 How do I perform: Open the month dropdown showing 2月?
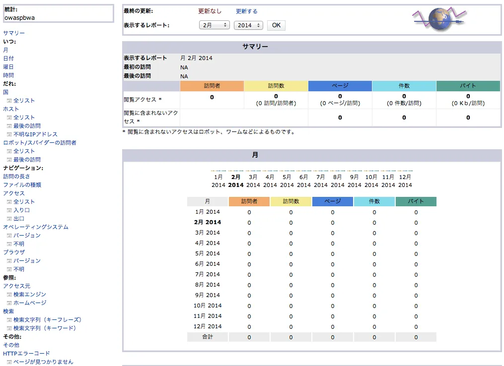point(214,25)
